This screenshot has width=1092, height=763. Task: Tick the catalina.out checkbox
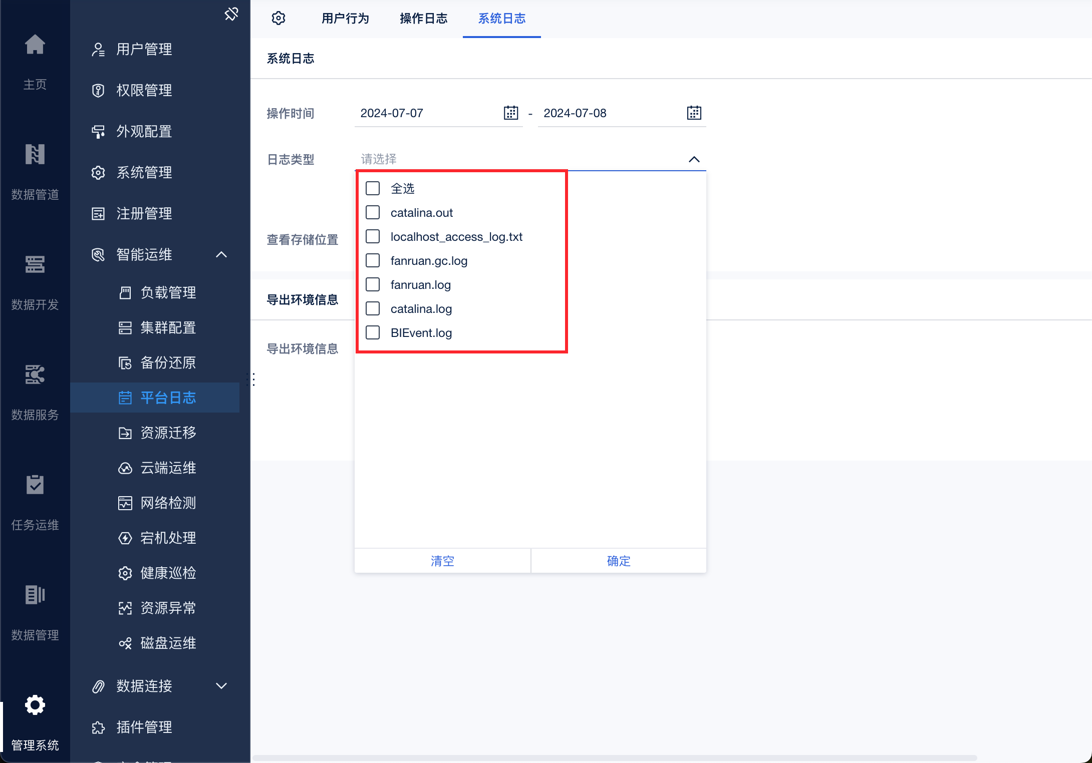pyautogui.click(x=373, y=212)
